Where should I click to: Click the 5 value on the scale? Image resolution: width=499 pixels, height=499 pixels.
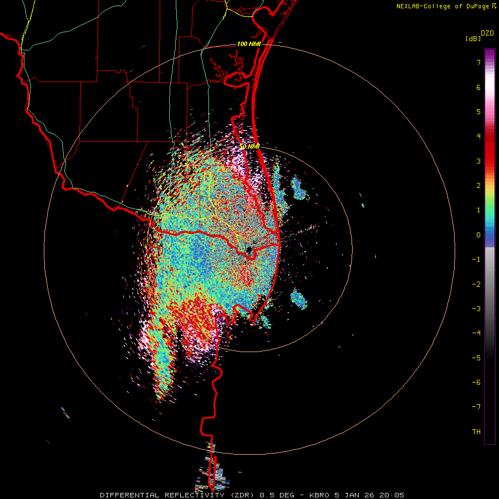pyautogui.click(x=478, y=111)
